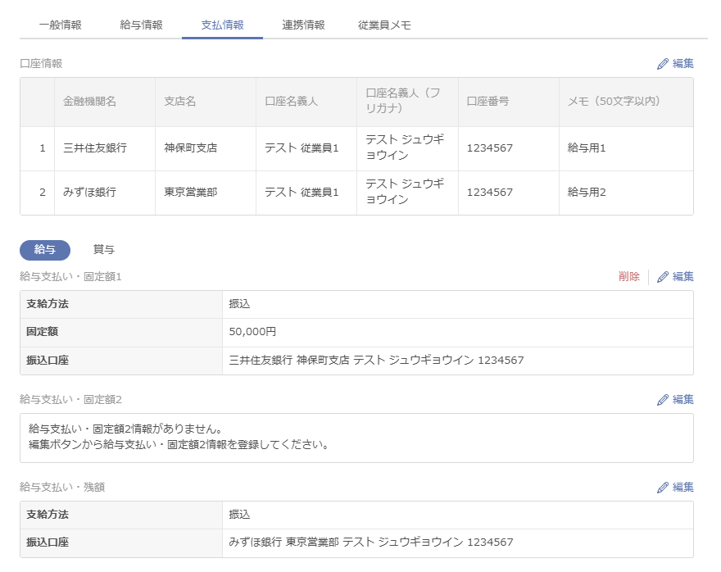Open the edit pencil for 給与支払い・残額
Viewport: 721px width, 572px height.
(x=664, y=488)
